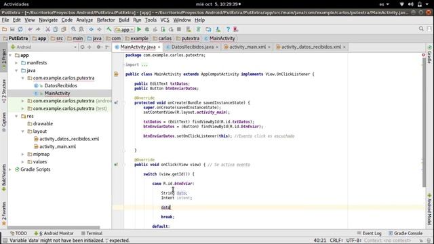Screen dimensions: 434x244
Task: Click the Actividades button in the top bar
Action: [x=16, y=4]
